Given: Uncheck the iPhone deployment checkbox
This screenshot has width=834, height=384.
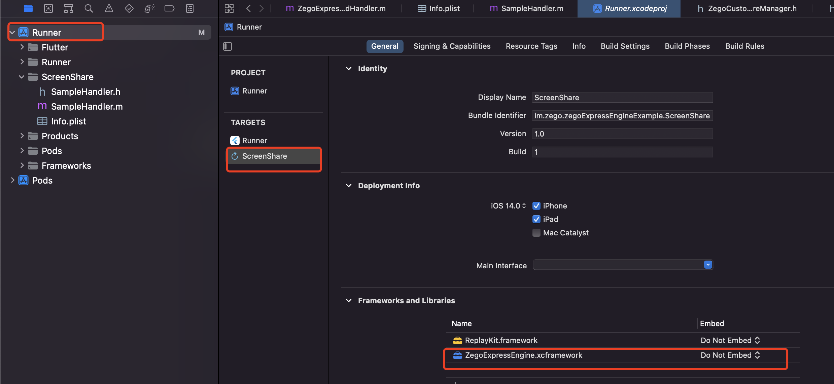Looking at the screenshot, I should [536, 206].
